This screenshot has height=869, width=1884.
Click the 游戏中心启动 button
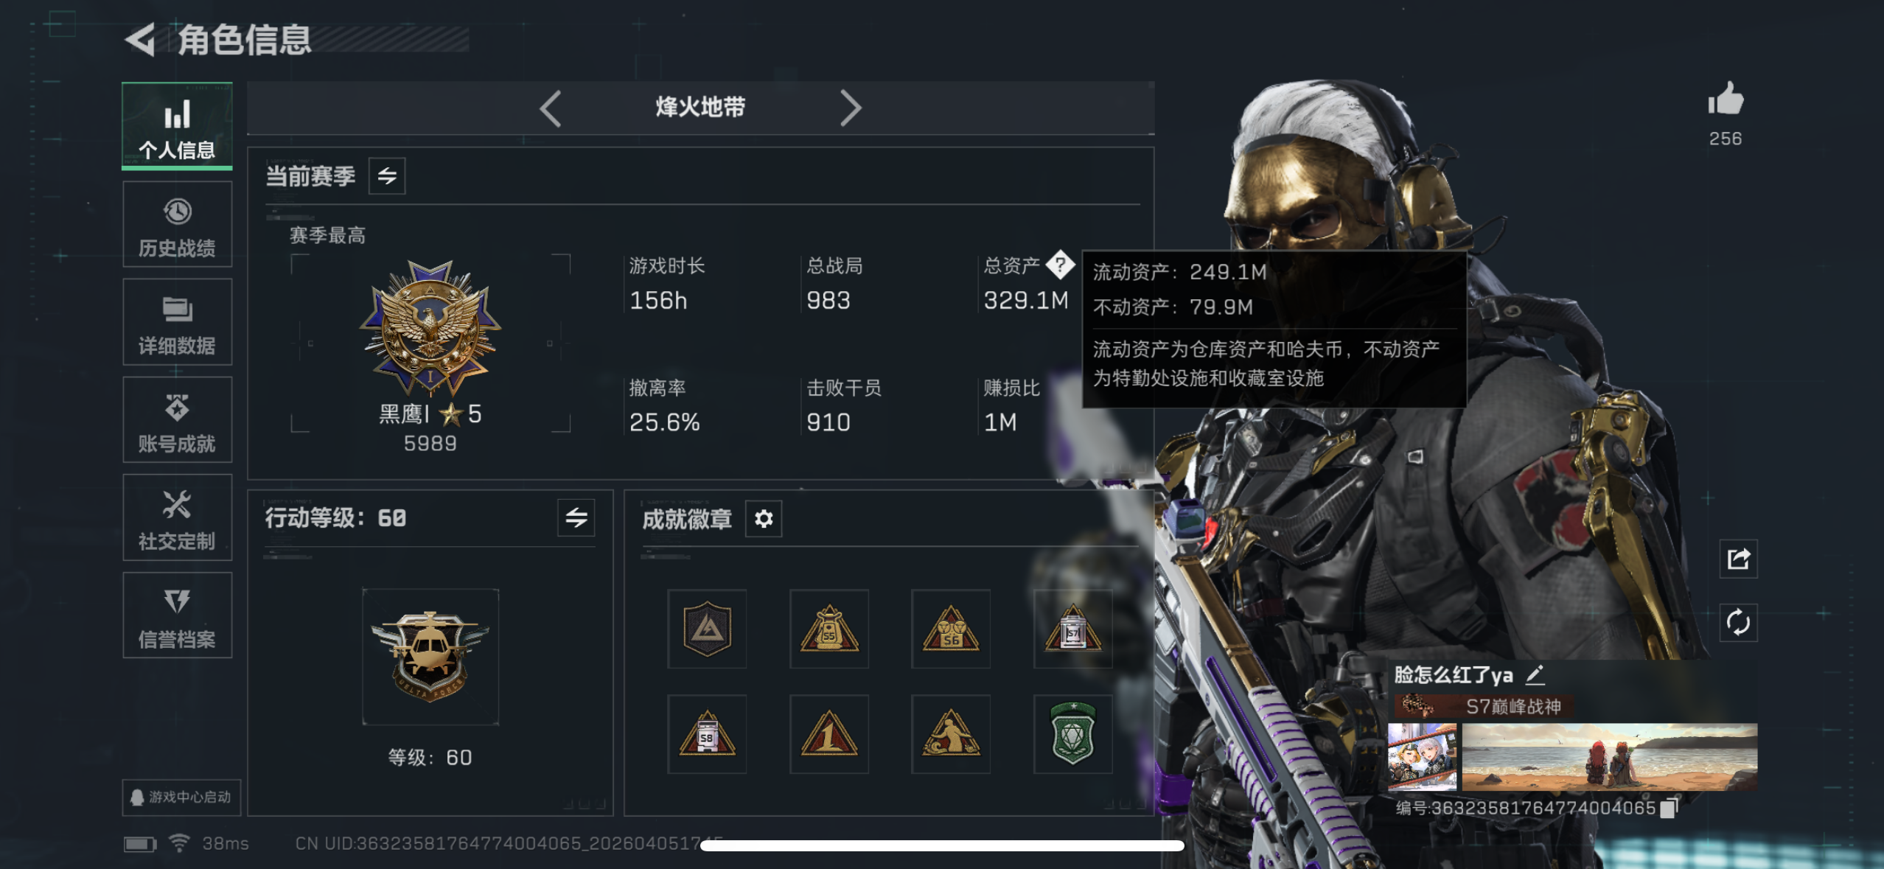[181, 798]
